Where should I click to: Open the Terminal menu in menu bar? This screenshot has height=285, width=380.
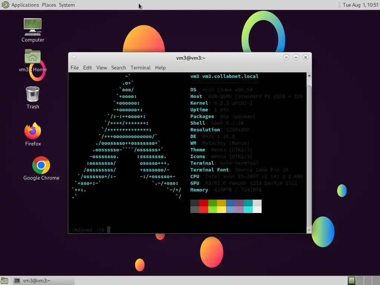click(x=141, y=68)
